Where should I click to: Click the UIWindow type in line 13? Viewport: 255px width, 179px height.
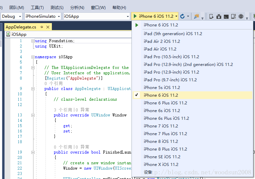(x=100, y=115)
